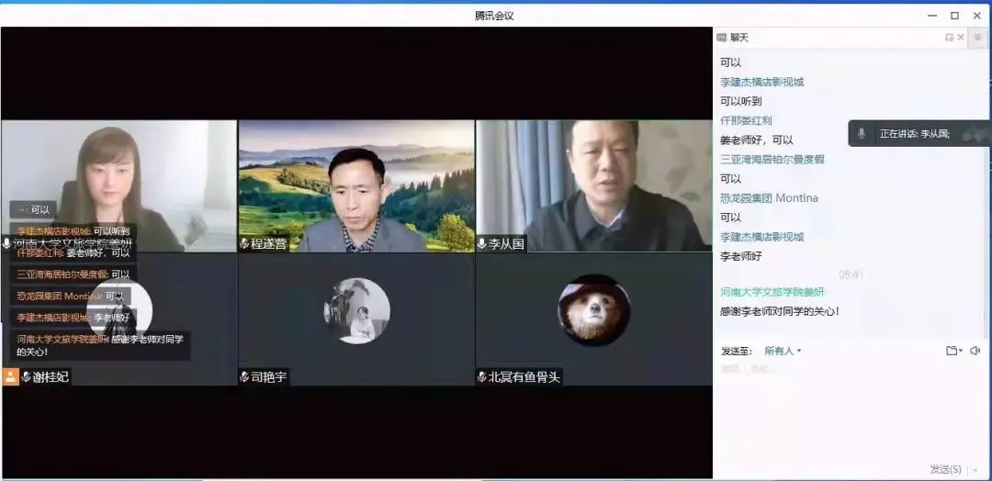This screenshot has height=481, width=992.
Task: Click microphone icon next to 程遂营
Action: [x=244, y=244]
